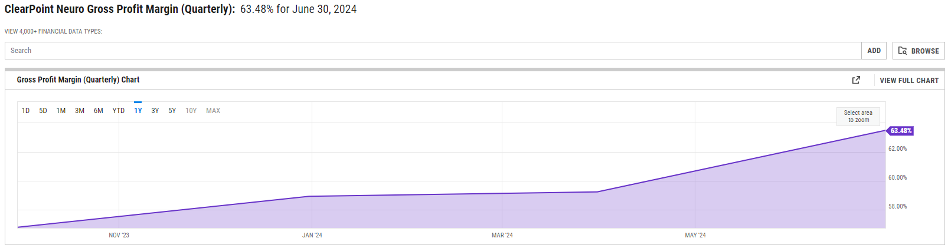Image resolution: width=948 pixels, height=248 pixels.
Task: Select the 1Y time range
Action: (x=138, y=111)
